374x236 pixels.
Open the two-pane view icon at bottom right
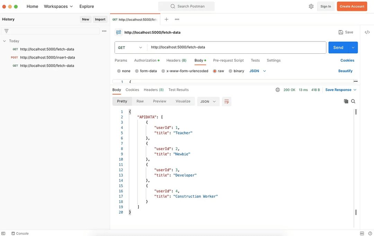[362, 234]
